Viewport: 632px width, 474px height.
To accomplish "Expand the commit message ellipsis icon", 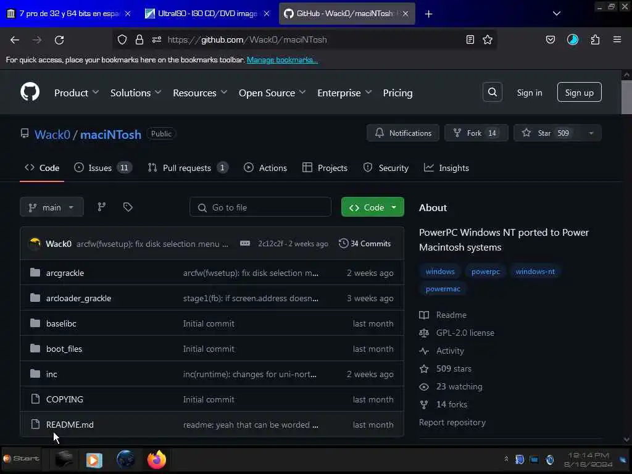I will point(245,243).
